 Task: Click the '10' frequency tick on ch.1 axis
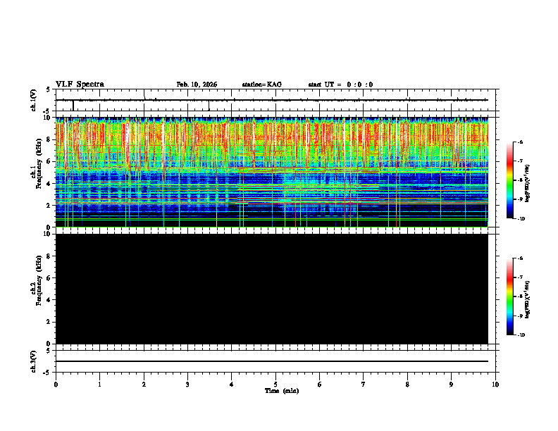click(48, 118)
